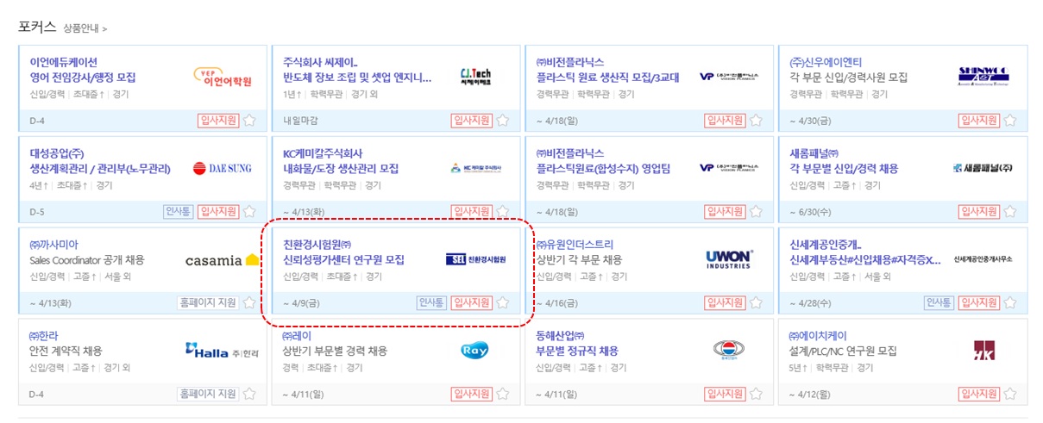Open the 상품안내 link next to 포커스
This screenshot has width=1043, height=423.
coord(85,28)
